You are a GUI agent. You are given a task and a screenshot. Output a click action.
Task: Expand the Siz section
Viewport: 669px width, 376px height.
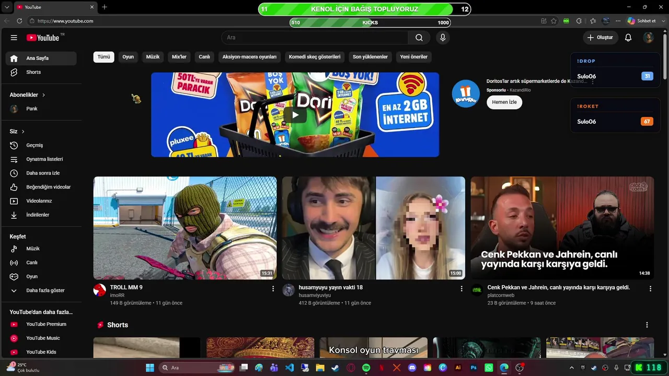(x=17, y=132)
